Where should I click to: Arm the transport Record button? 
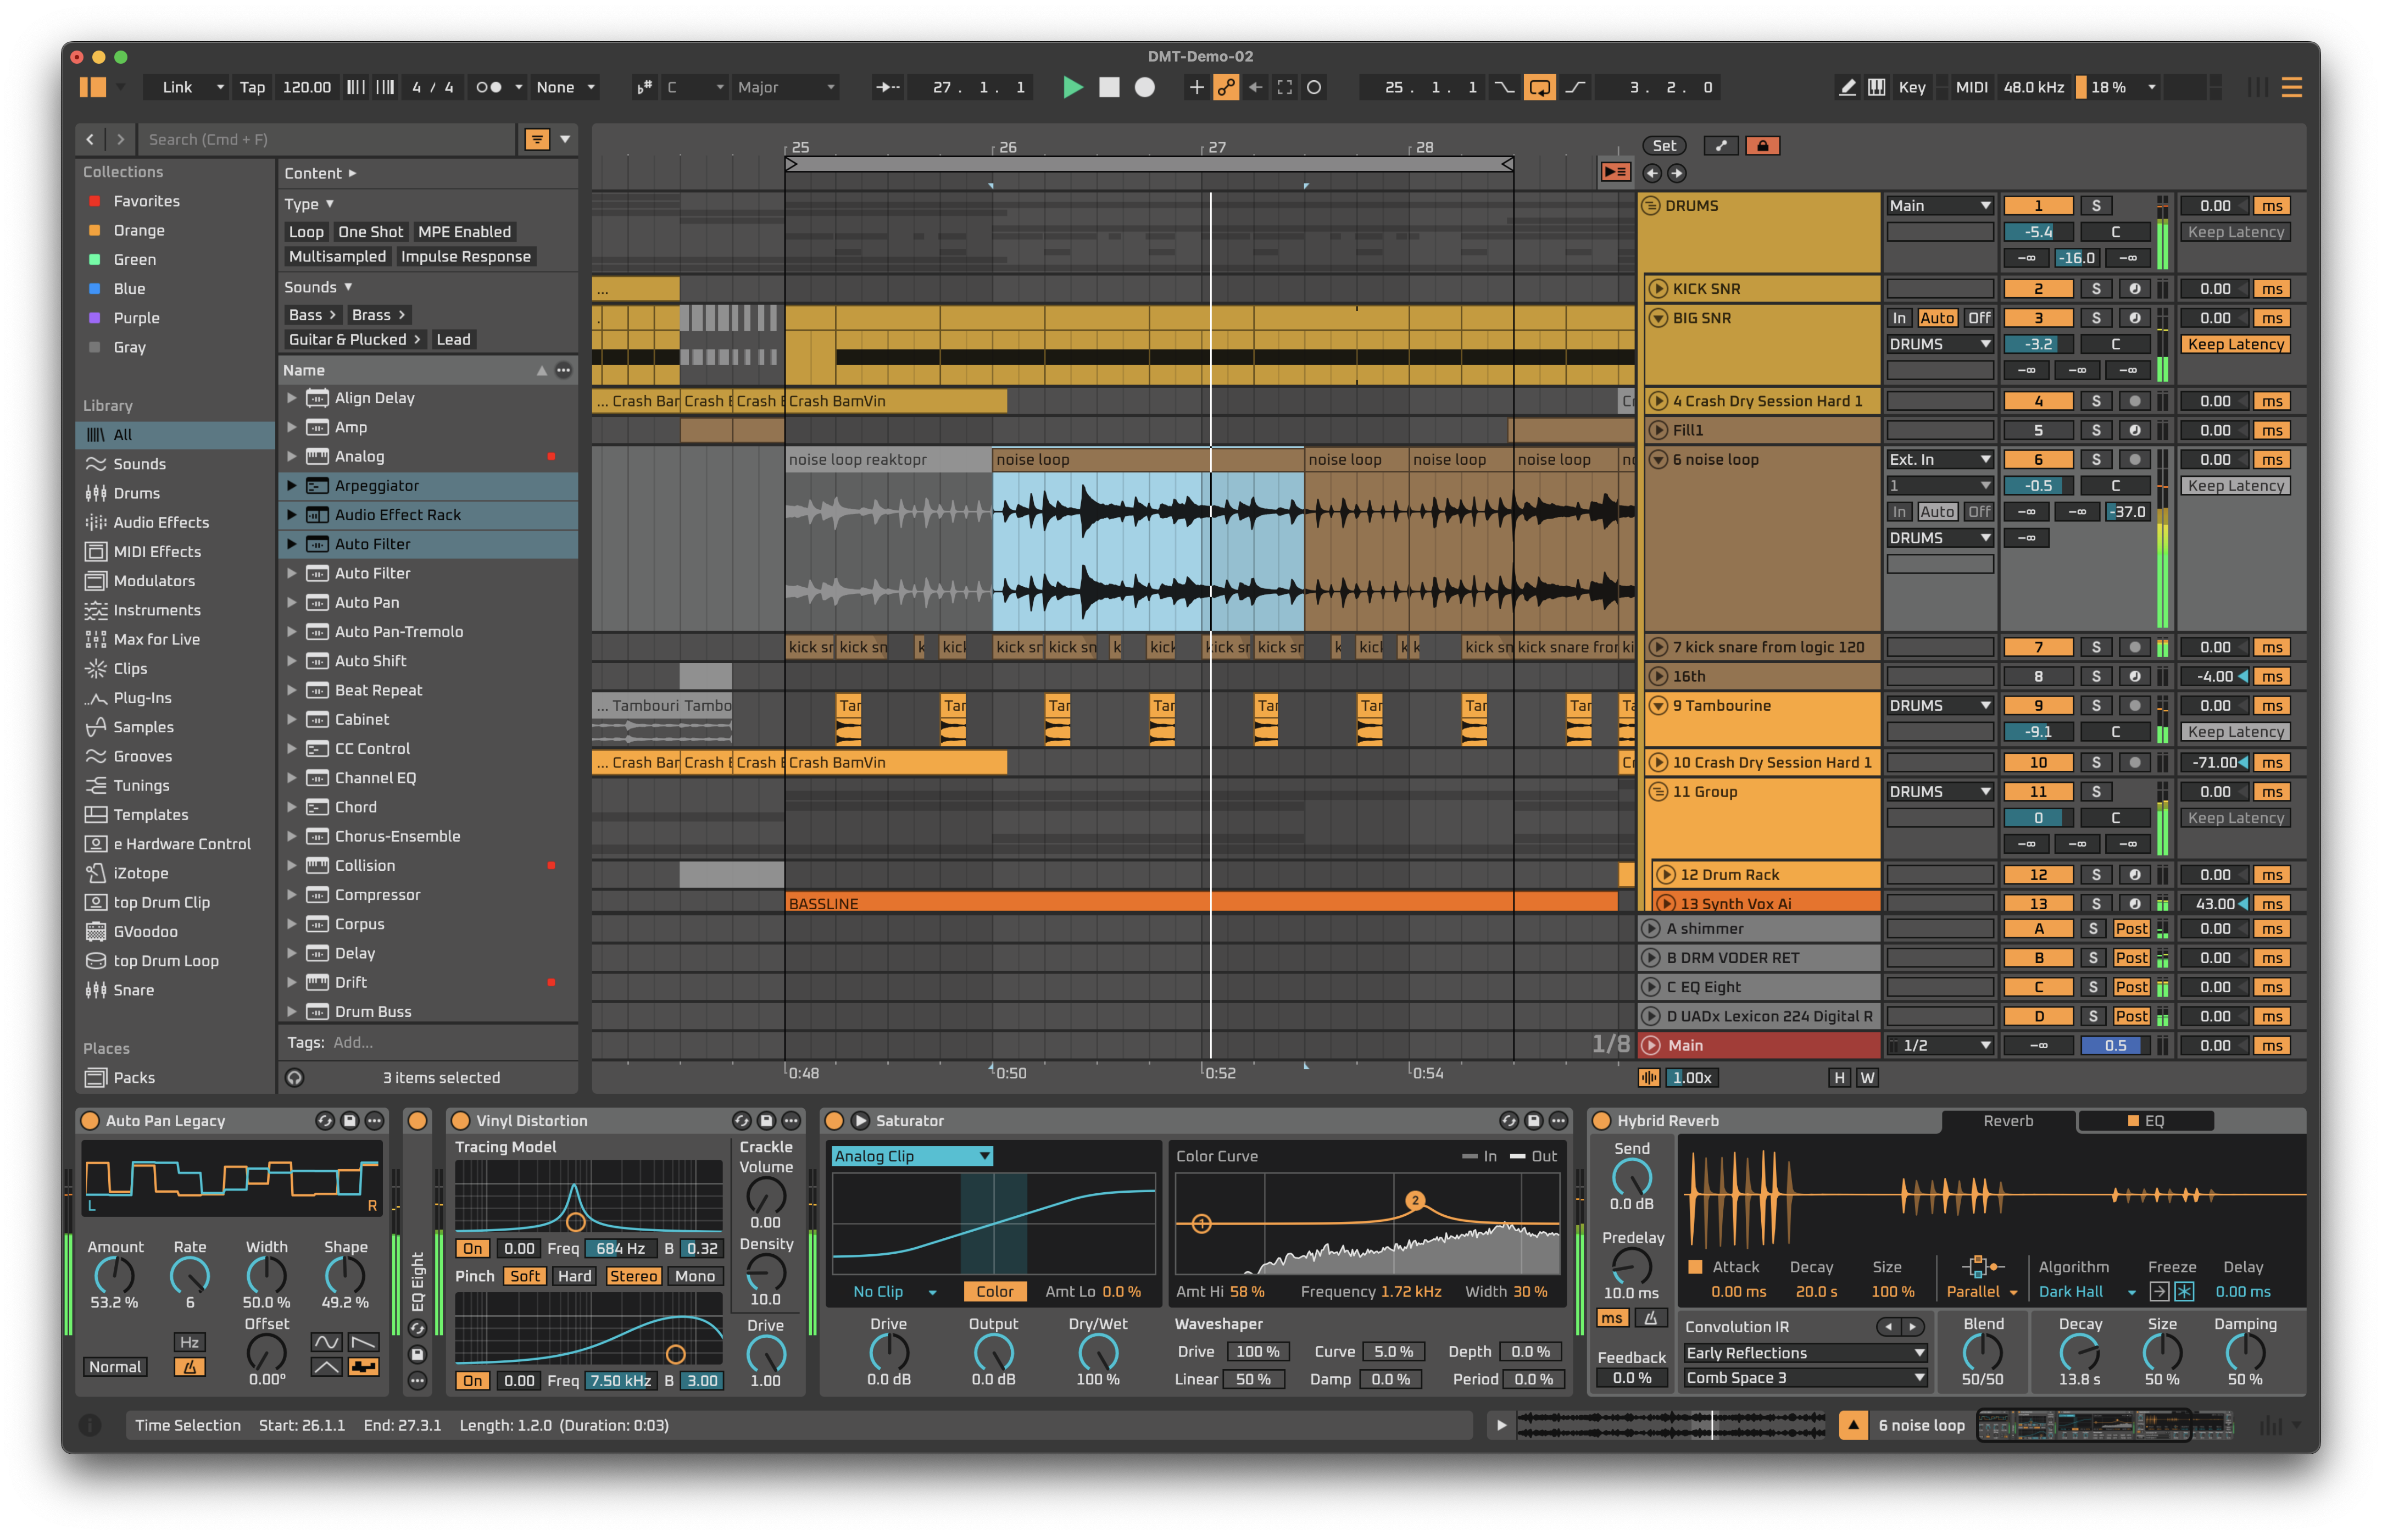click(x=1144, y=88)
